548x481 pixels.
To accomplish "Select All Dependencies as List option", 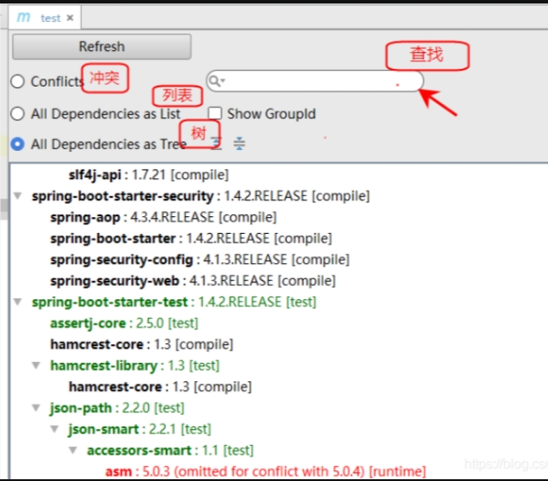I will [18, 114].
